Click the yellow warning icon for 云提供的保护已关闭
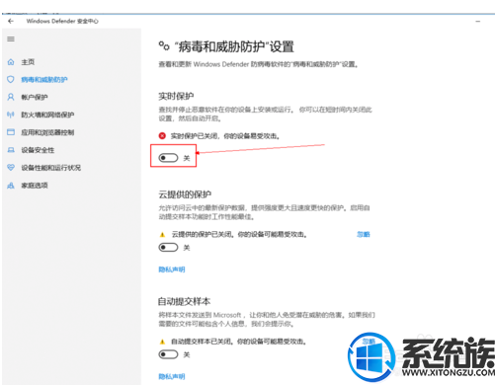The image size is (495, 385). [162, 235]
